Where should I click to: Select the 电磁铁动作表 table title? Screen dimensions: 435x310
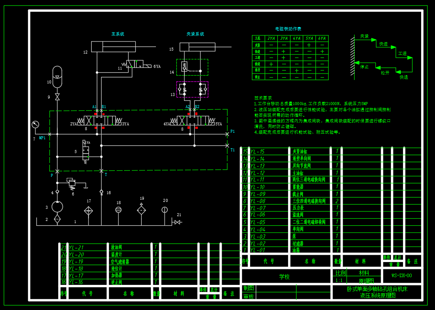pos(288,29)
